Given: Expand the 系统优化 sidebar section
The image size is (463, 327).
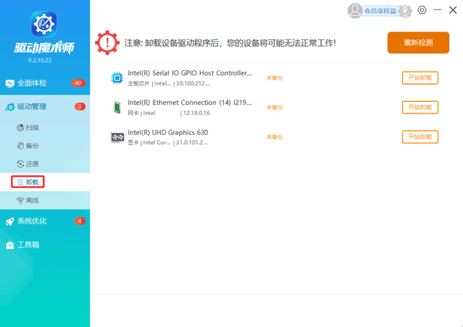Looking at the screenshot, I should pyautogui.click(x=32, y=221).
